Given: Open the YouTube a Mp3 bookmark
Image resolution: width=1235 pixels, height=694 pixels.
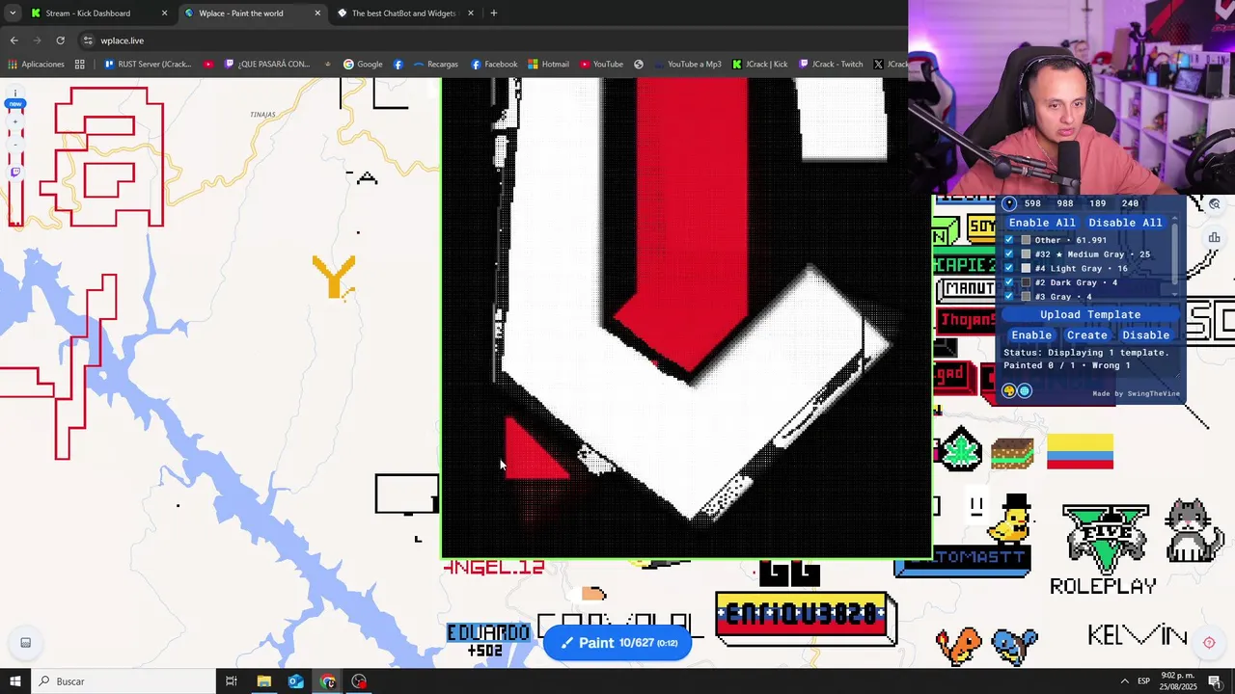Looking at the screenshot, I should point(687,65).
